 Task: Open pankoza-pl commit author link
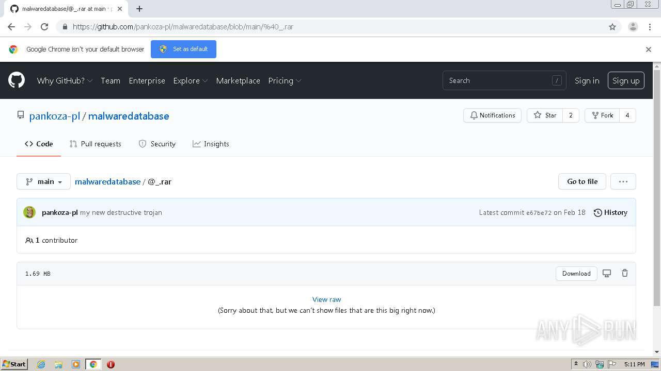(60, 212)
